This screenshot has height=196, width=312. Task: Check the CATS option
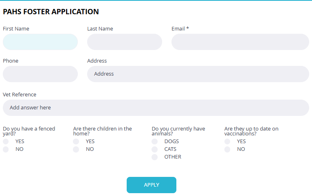coord(155,149)
